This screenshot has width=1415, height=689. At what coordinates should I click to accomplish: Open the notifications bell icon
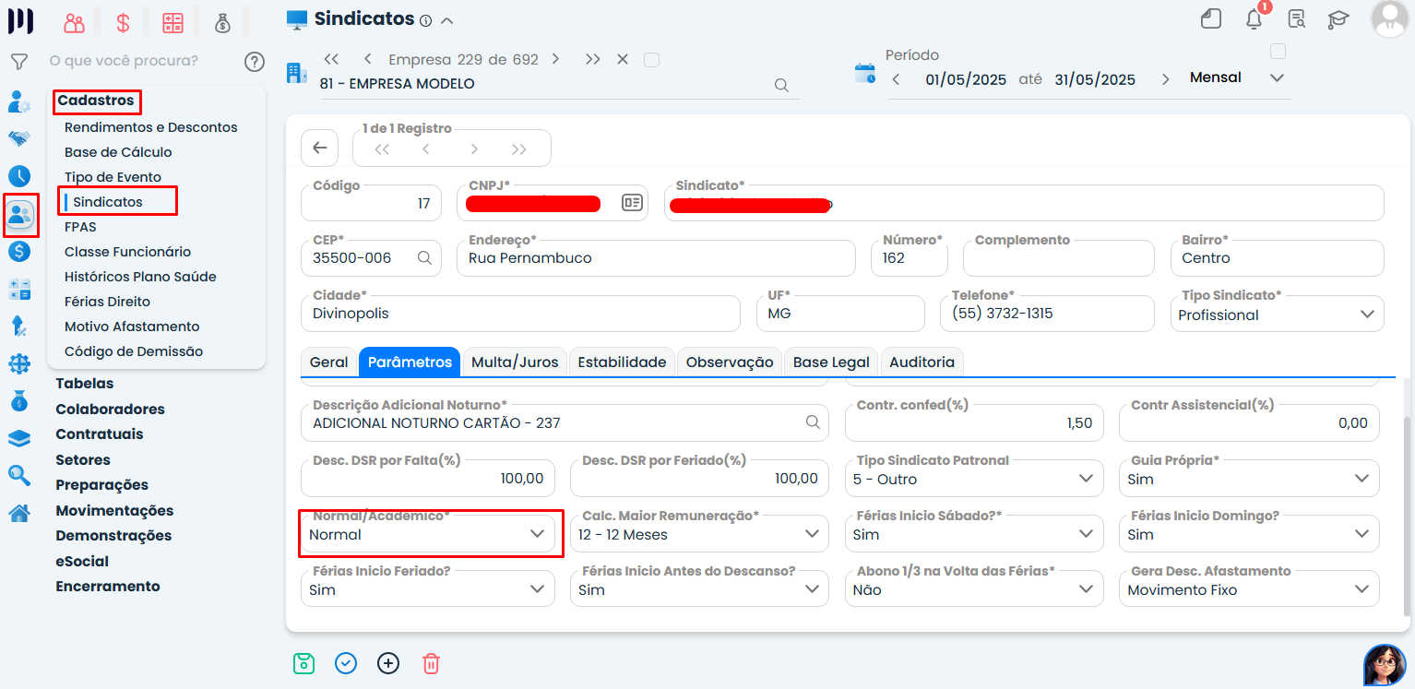coord(1254,19)
